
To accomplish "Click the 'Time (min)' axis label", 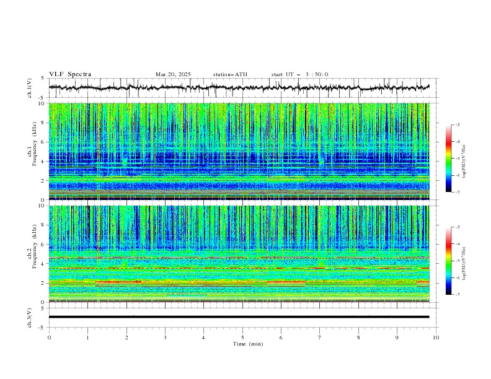I will (248, 344).
